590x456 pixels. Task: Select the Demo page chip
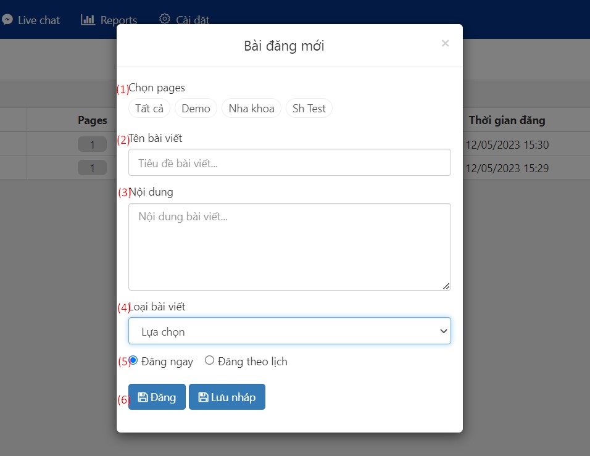pos(196,109)
